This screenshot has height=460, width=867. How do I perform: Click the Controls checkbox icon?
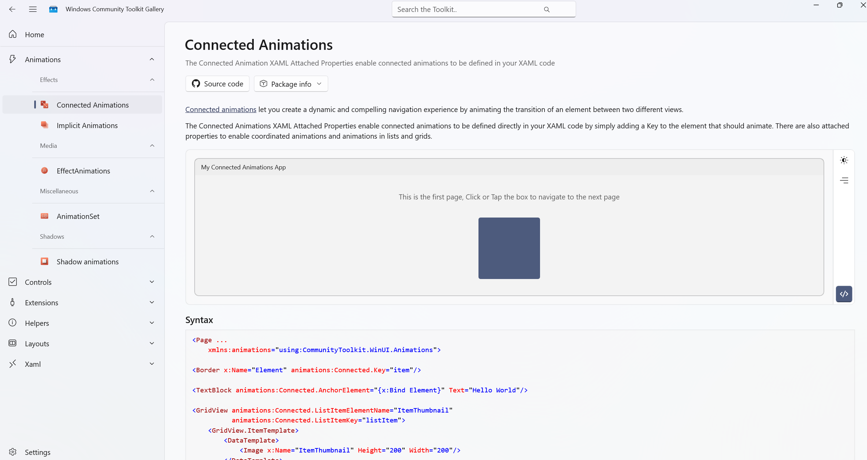[x=13, y=282]
